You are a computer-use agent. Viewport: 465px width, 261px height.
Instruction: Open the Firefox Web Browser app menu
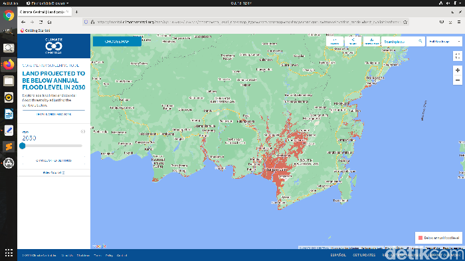click(x=47, y=3)
